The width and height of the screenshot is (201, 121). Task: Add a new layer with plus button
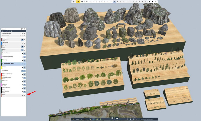click(3, 31)
